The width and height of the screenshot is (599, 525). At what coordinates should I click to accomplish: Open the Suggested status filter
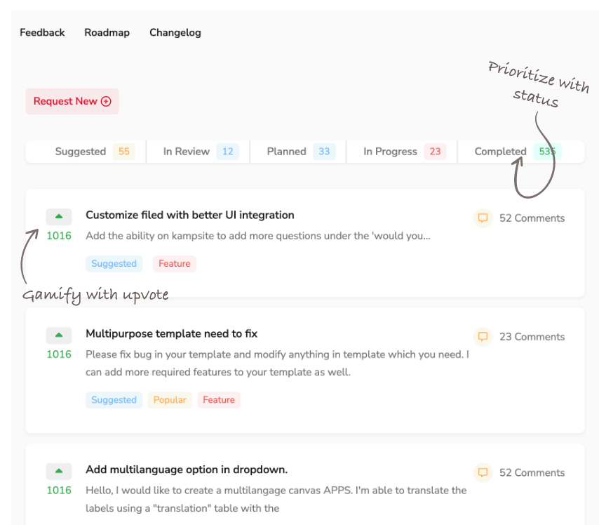click(x=84, y=151)
